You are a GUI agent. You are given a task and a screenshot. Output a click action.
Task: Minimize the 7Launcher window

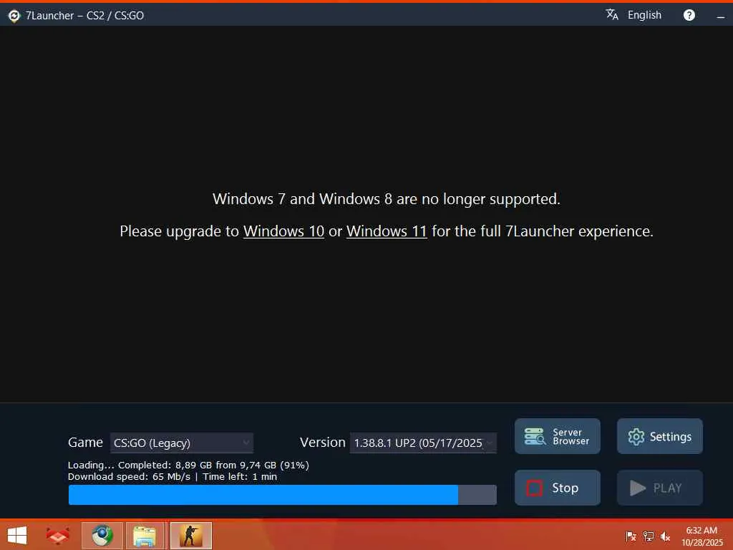[720, 16]
